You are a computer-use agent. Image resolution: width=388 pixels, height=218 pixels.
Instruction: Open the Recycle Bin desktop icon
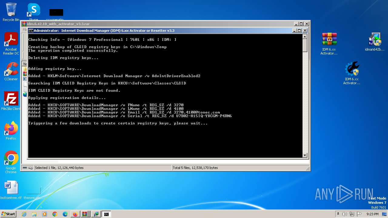[x=11, y=12]
